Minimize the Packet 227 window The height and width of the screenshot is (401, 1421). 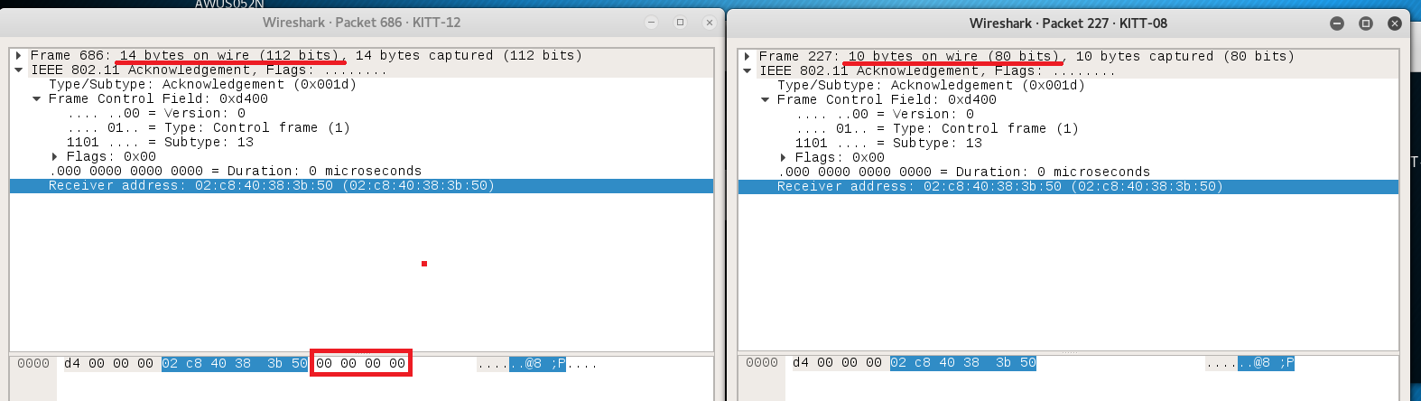coord(1337,23)
